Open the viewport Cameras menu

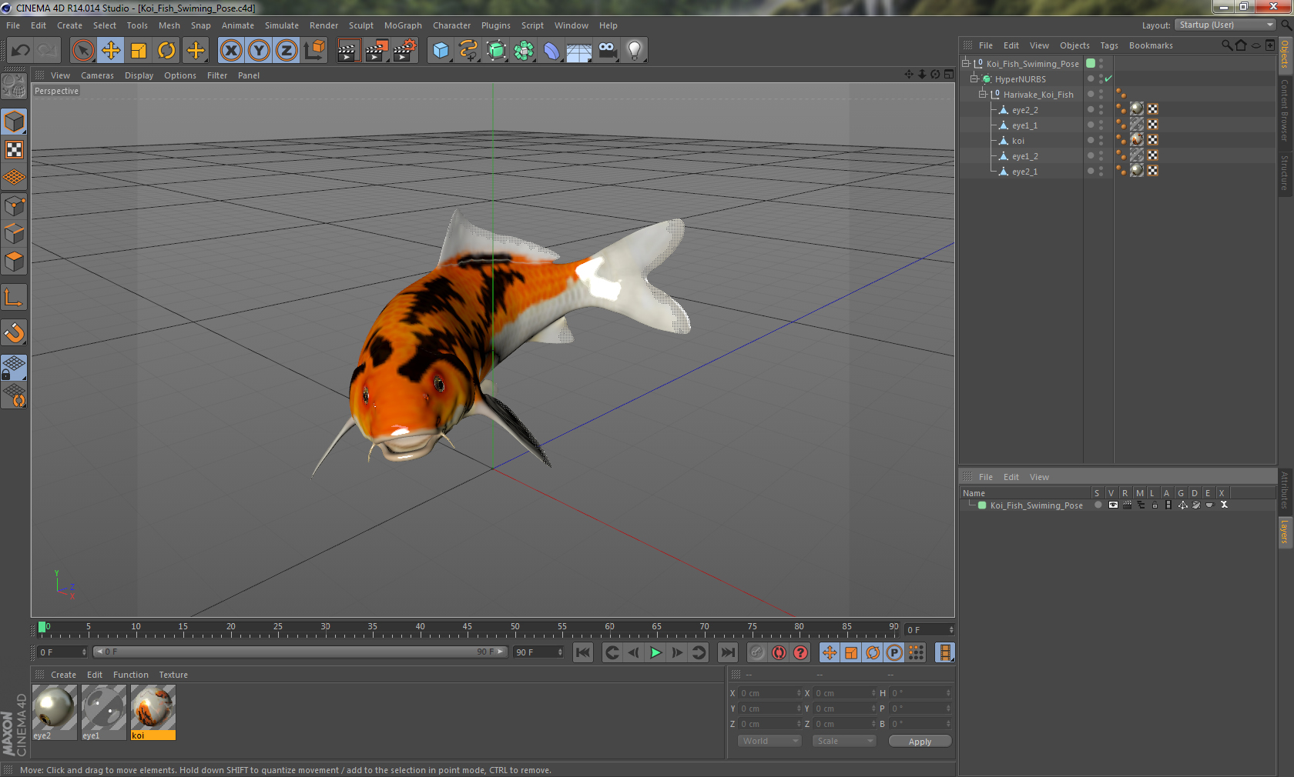point(97,75)
